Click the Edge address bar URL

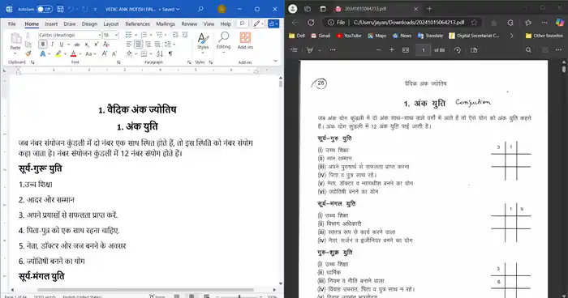click(409, 23)
